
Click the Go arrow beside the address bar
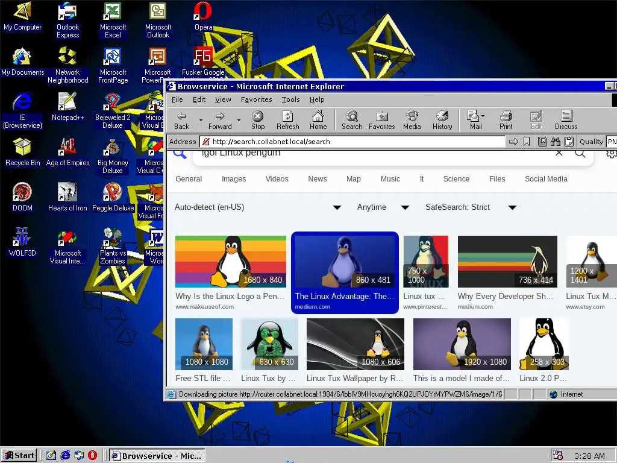coord(513,142)
